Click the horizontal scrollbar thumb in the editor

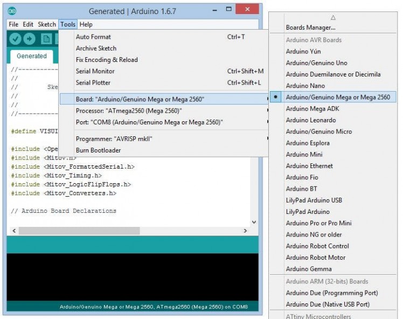(79, 231)
